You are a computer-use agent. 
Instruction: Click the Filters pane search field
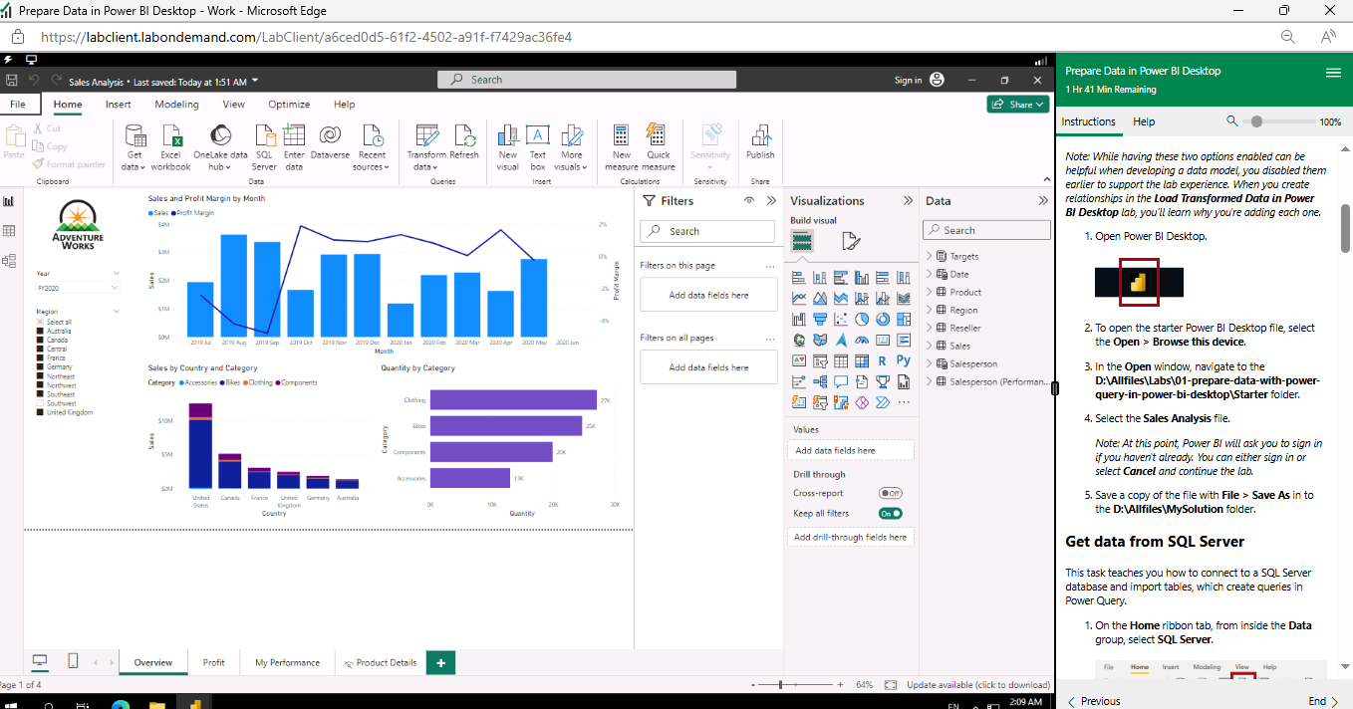707,231
